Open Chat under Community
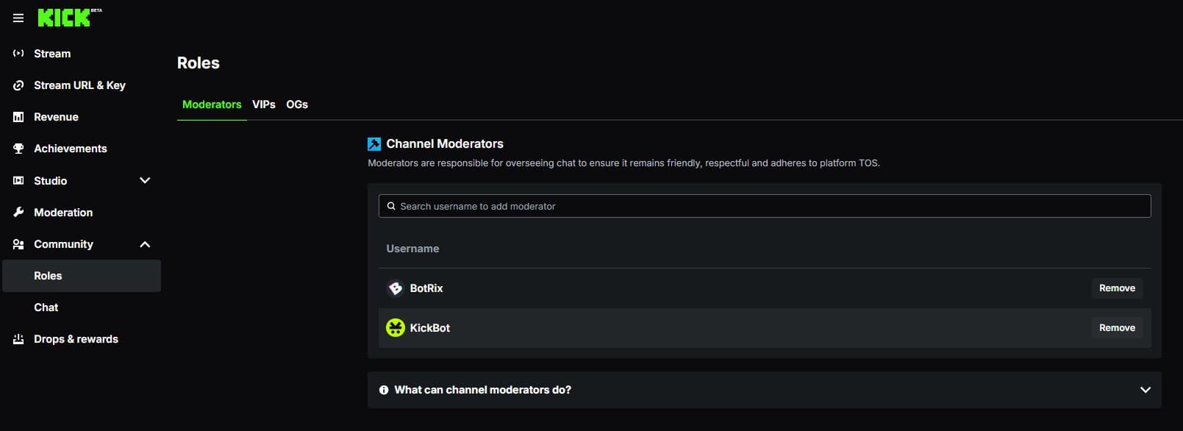Viewport: 1183px width, 431px height. point(82,307)
